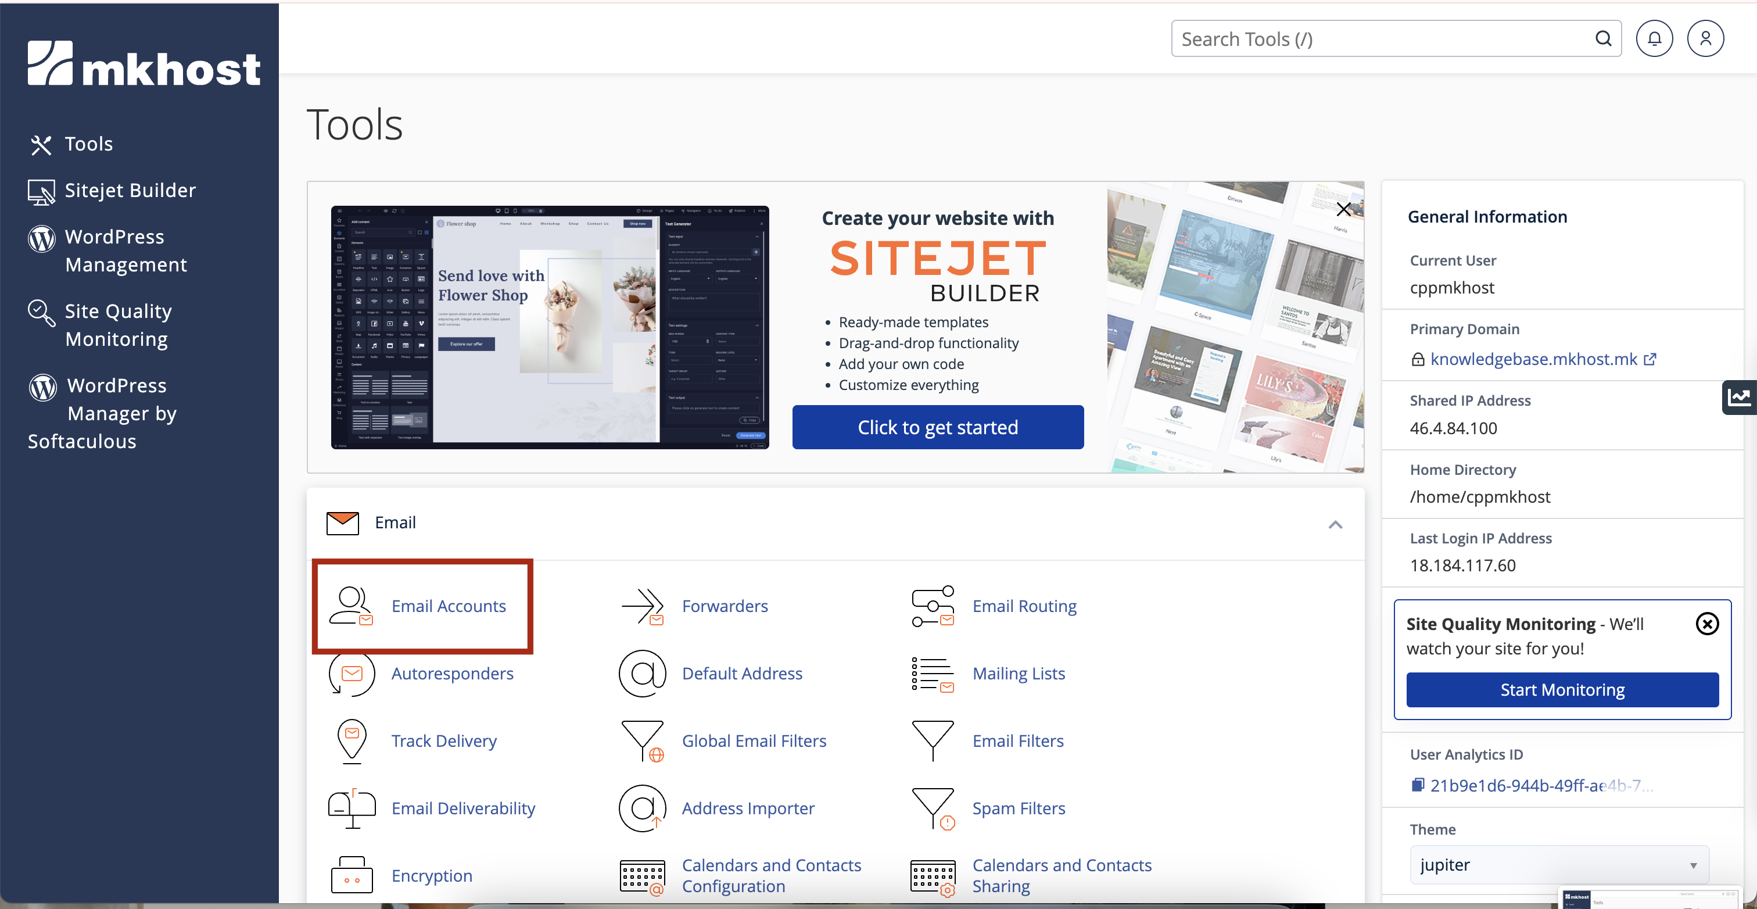Click the Encryption lock icon
This screenshot has width=1757, height=909.
352,875
